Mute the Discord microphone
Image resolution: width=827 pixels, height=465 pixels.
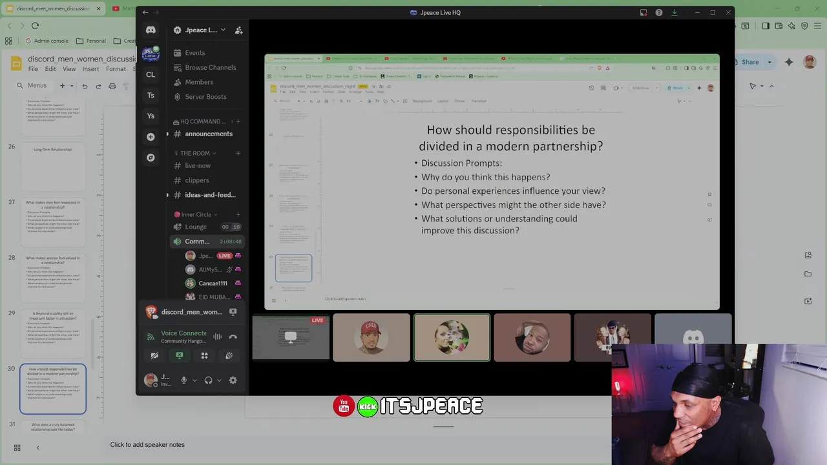tap(183, 380)
